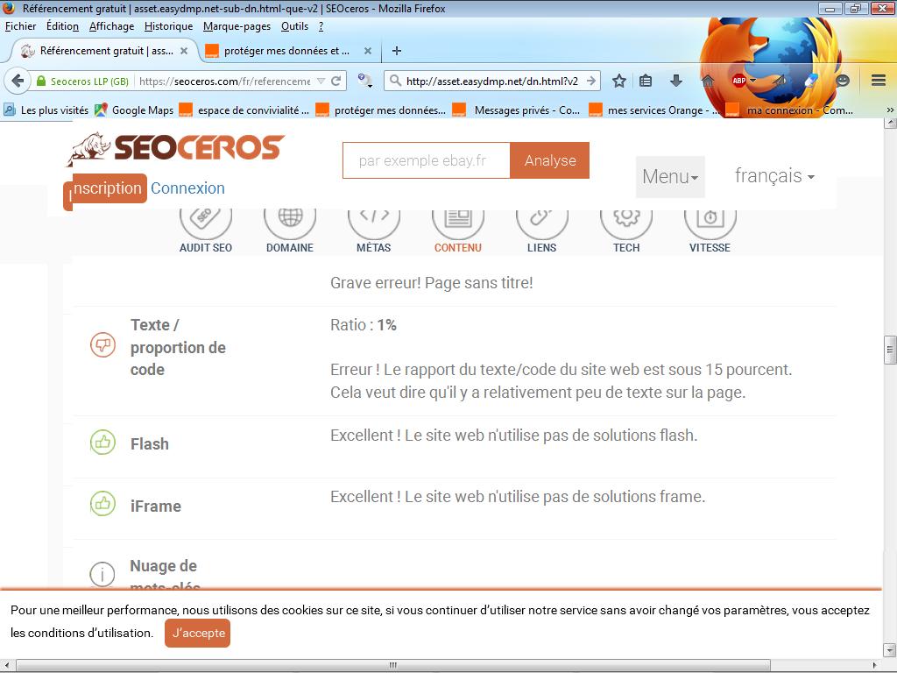Screen dimensions: 897x673
Task: Open the Firefox hamburger menu
Action: click(x=879, y=81)
